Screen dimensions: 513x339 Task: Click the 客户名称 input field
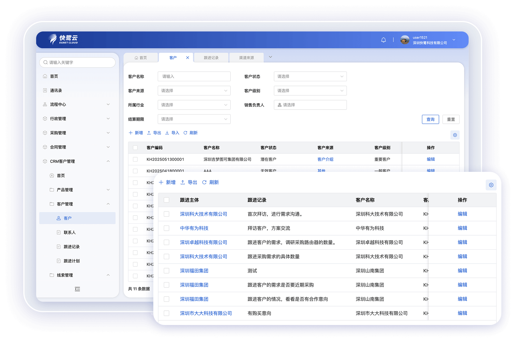[194, 76]
